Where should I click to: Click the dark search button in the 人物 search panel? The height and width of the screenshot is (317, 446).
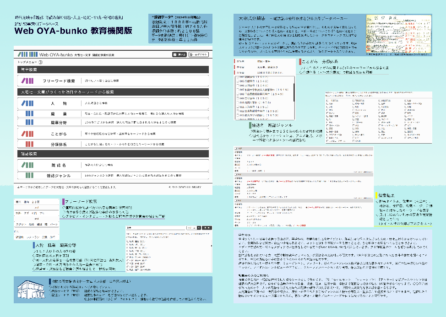tap(207, 228)
